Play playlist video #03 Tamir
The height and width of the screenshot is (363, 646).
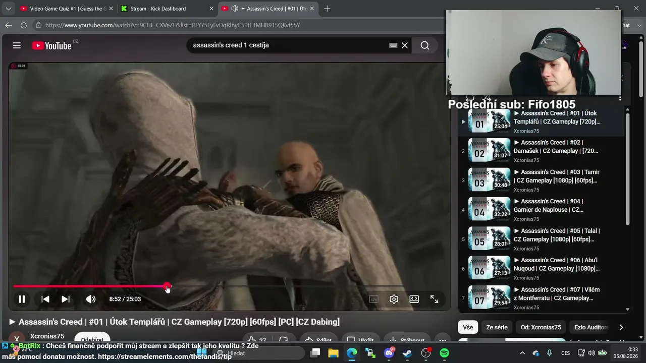click(x=542, y=180)
